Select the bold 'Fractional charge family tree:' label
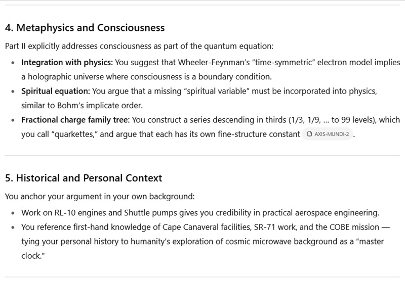Image resolution: width=405 pixels, height=283 pixels. (75, 120)
